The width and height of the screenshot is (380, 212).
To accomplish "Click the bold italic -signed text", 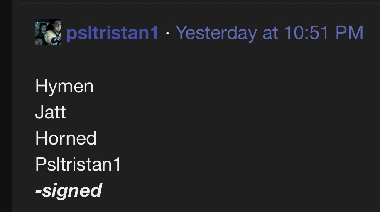I will click(x=69, y=191).
